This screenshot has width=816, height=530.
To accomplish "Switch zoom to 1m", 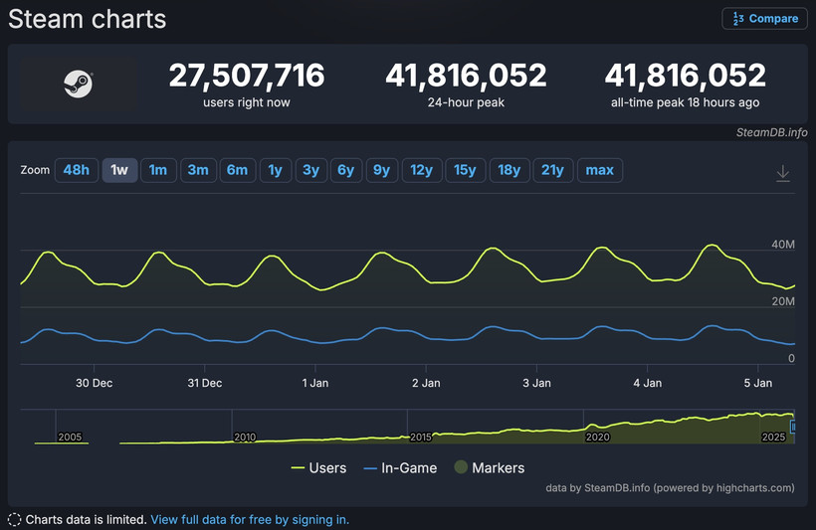I will 157,170.
